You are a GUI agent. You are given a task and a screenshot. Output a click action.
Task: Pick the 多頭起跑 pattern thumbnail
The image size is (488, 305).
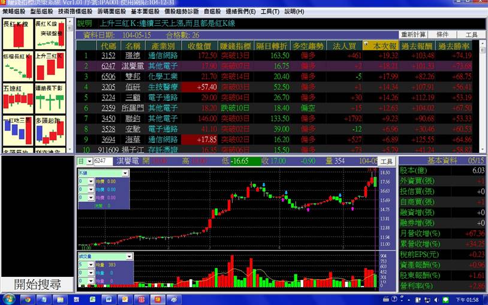(50, 131)
